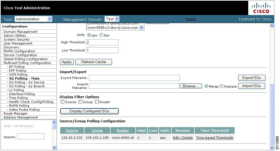The image size is (280, 151).
Task: Open Time-based Thresholds link
Action: click(215, 138)
